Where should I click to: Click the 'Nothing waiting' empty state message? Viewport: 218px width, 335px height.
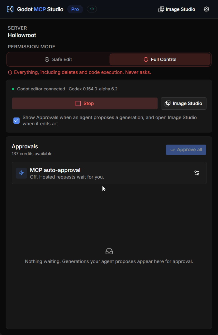point(109,261)
